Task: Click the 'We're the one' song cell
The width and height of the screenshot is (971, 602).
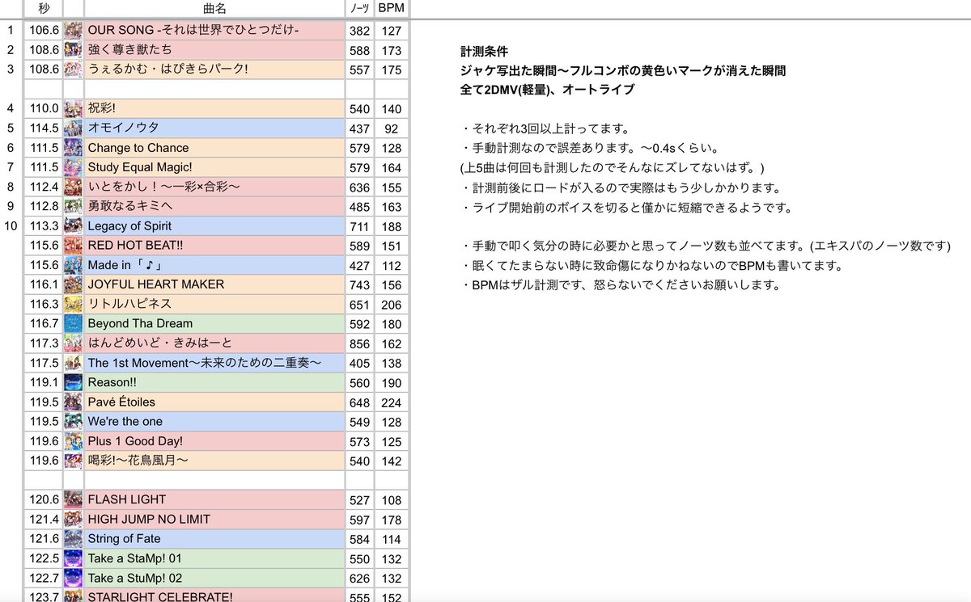Action: 214,421
